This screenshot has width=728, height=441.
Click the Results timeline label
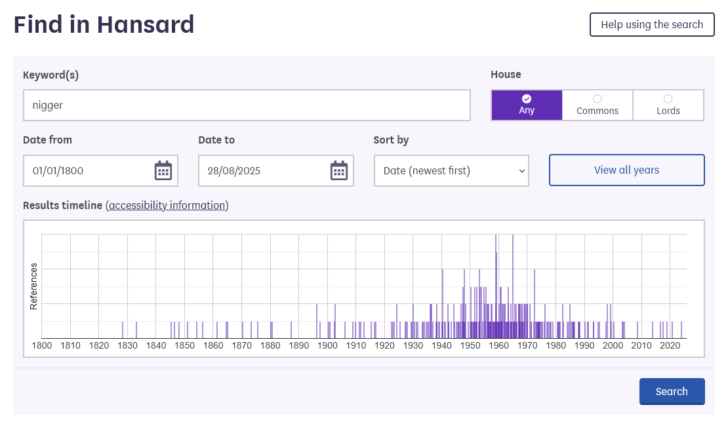[63, 206]
